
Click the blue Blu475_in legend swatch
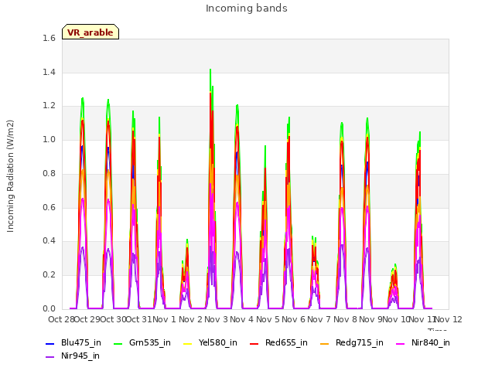pos(50,343)
